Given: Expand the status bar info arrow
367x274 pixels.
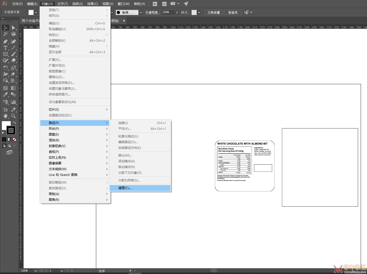Looking at the screenshot, I should pos(130,271).
